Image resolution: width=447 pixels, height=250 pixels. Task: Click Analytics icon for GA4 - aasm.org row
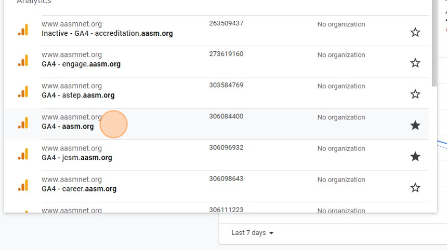23,123
